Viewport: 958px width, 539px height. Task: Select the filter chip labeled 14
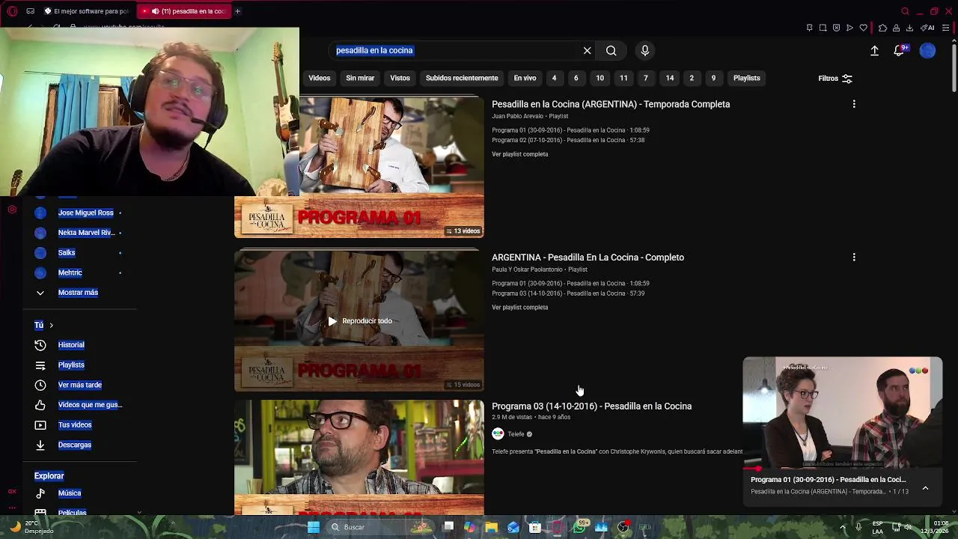pos(670,78)
